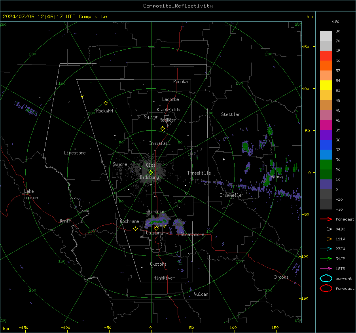Click the Blackfalds city label
The height and width of the screenshot is (333, 356).
168,110
